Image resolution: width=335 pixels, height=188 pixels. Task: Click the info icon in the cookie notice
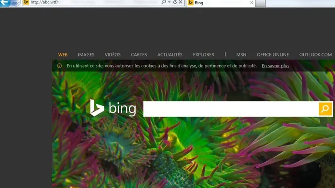pos(60,66)
